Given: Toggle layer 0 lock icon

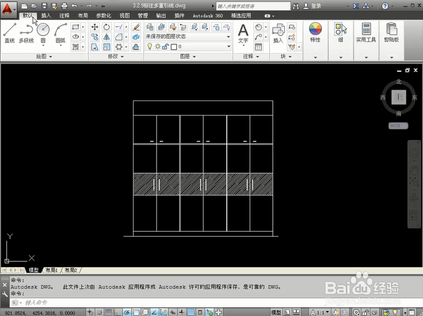Looking at the screenshot, I should (x=165, y=46).
